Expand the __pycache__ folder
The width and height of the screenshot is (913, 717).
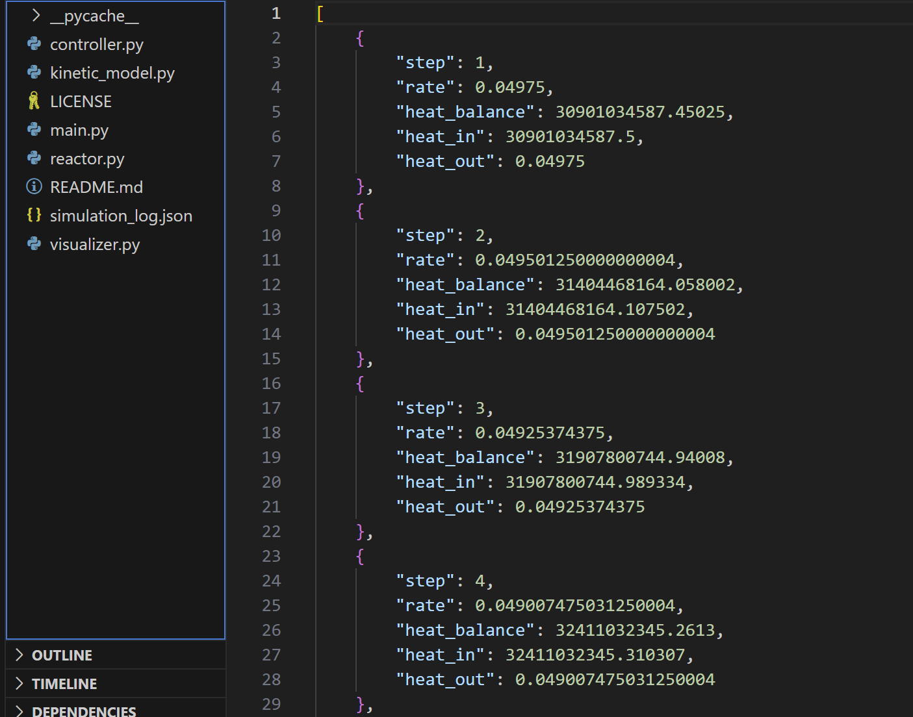(36, 16)
